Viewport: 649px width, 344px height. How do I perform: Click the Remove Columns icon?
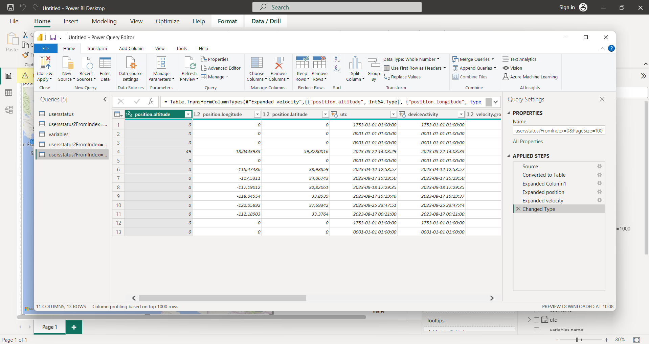click(278, 64)
